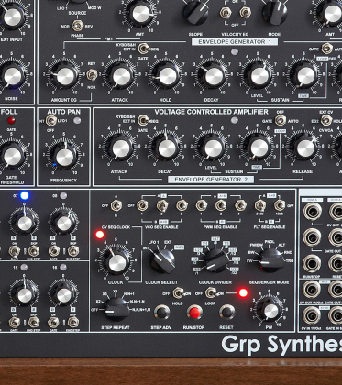Screen dimensions: 342x385
Task: Toggle VCO SEQ ENABLE switch 1
Action: pyautogui.click(x=142, y=205)
